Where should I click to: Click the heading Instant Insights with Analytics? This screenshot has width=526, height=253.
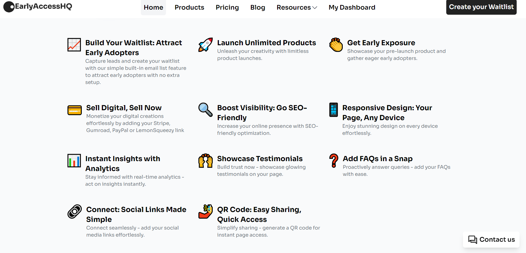(x=123, y=163)
